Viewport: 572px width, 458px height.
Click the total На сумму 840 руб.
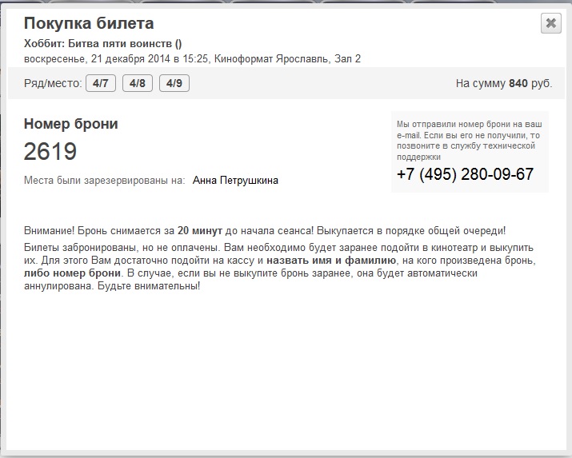click(504, 83)
